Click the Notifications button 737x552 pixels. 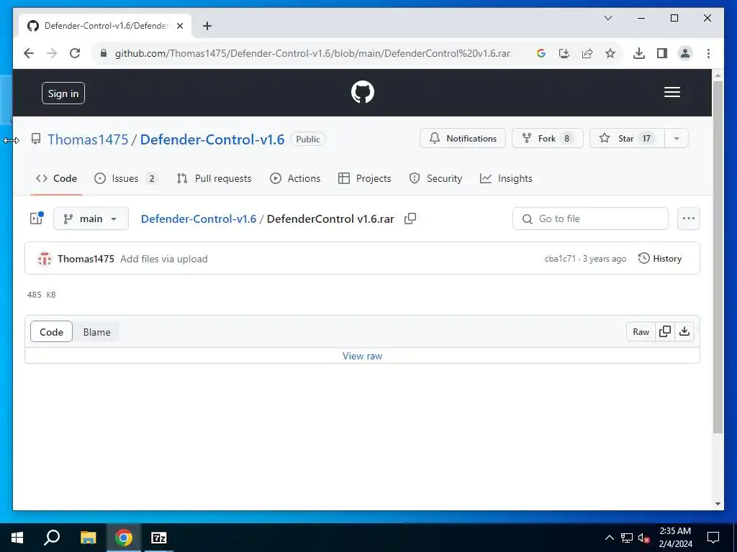tap(463, 139)
